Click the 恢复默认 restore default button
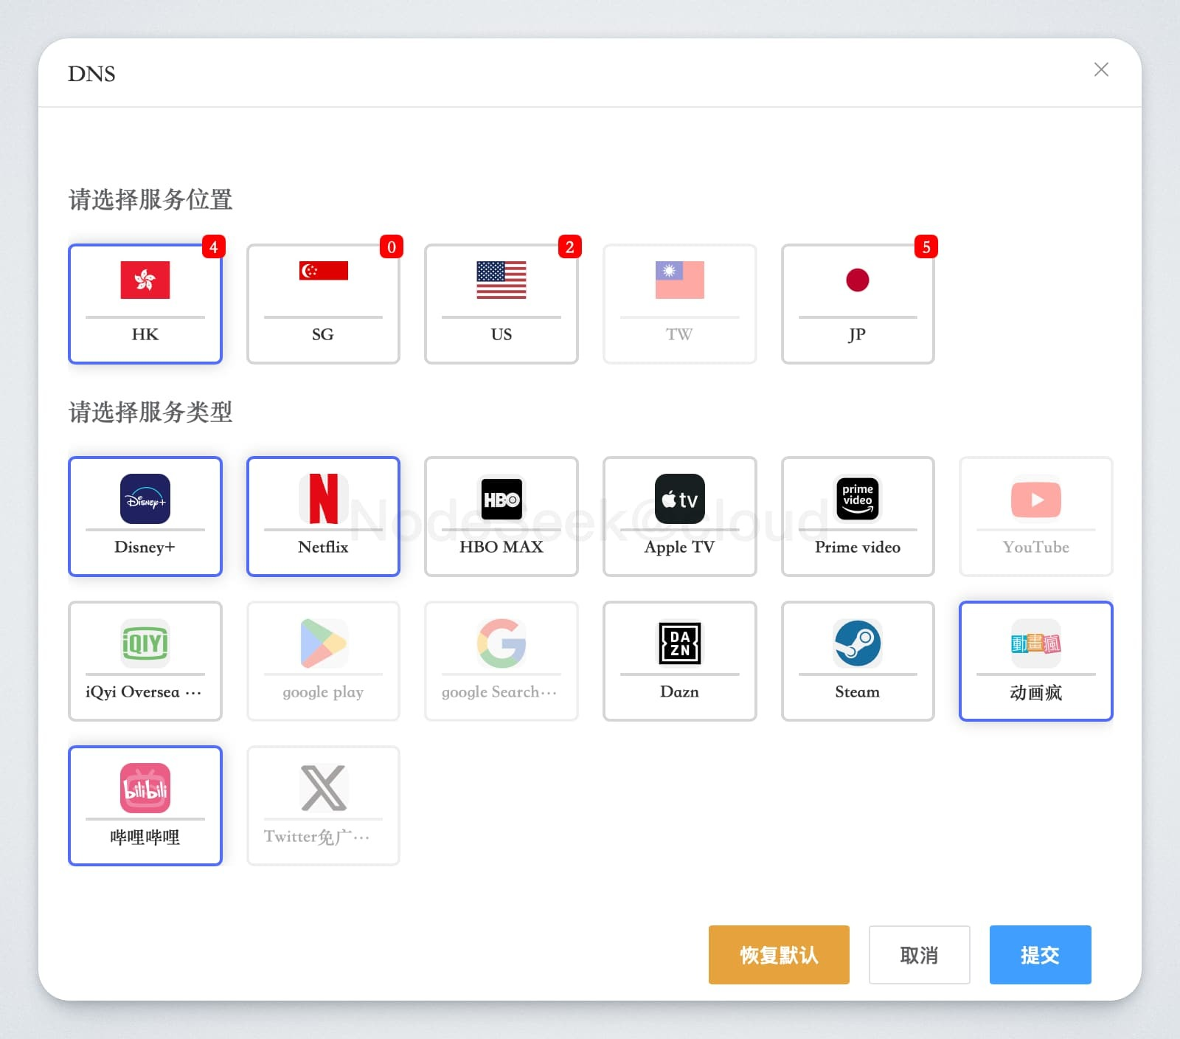 tap(779, 955)
